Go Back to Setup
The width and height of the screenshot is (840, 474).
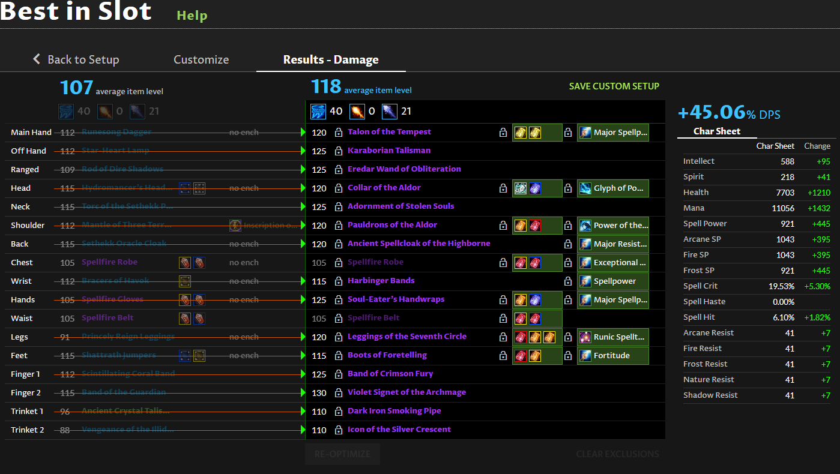pos(76,59)
